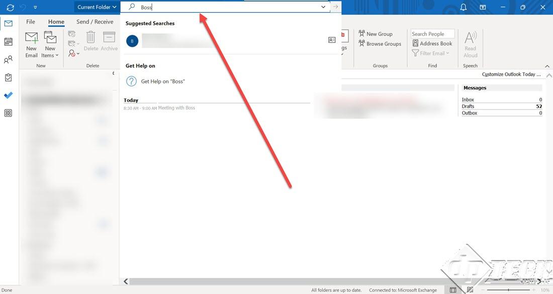Expand the Current Folder scope dropdown
This screenshot has width=553, height=294.
(97, 7)
